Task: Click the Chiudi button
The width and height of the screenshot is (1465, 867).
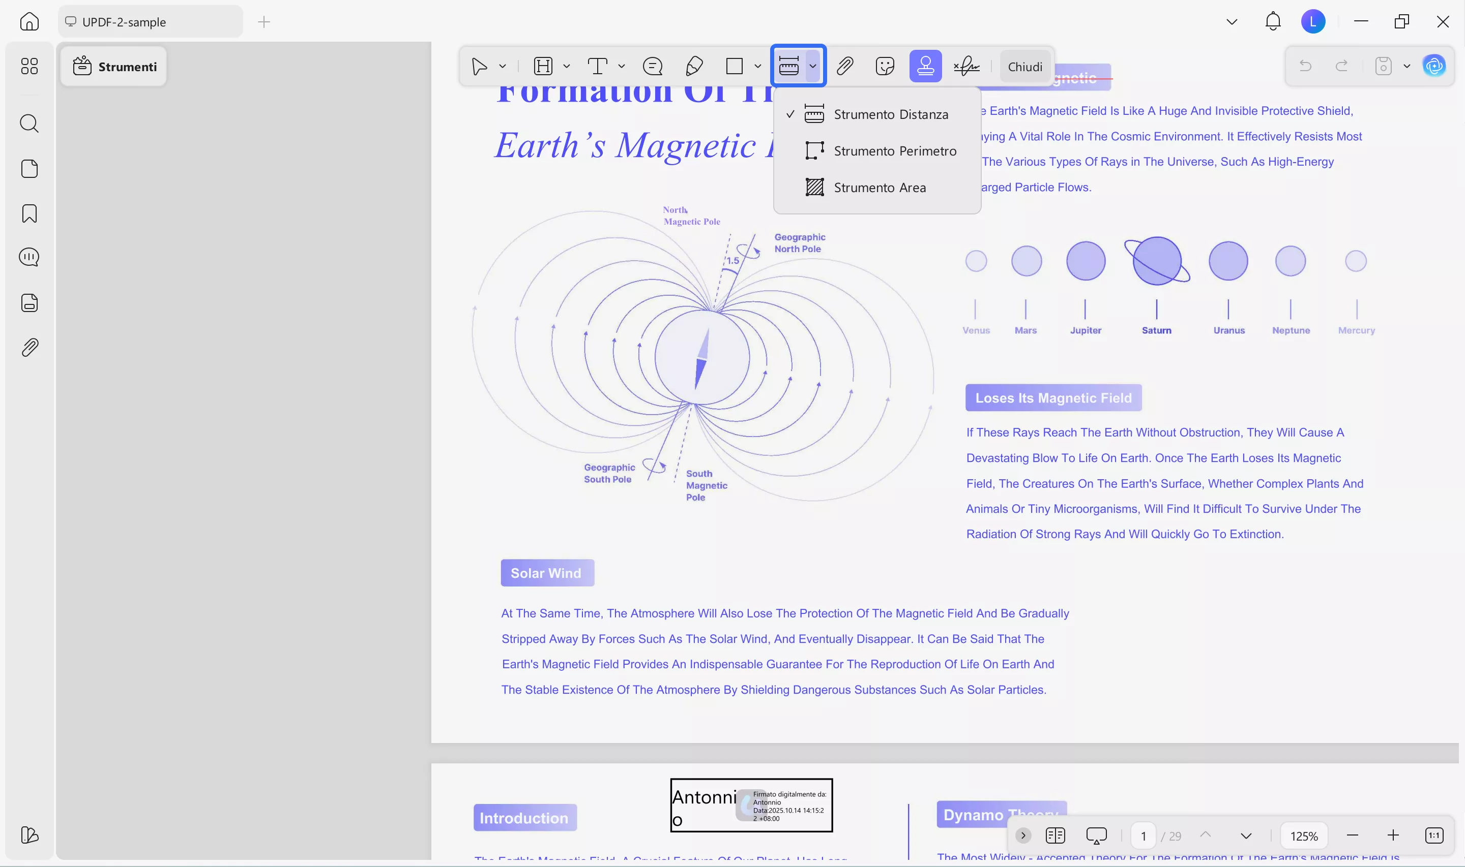Action: [x=1024, y=67]
